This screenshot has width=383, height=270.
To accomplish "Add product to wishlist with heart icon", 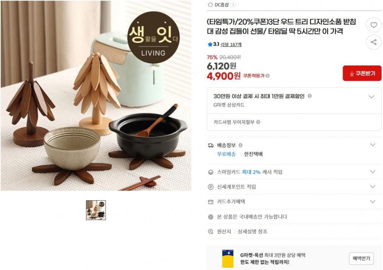I will tap(374, 25).
